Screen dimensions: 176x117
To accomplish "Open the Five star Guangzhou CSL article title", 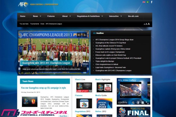I will (43, 88).
